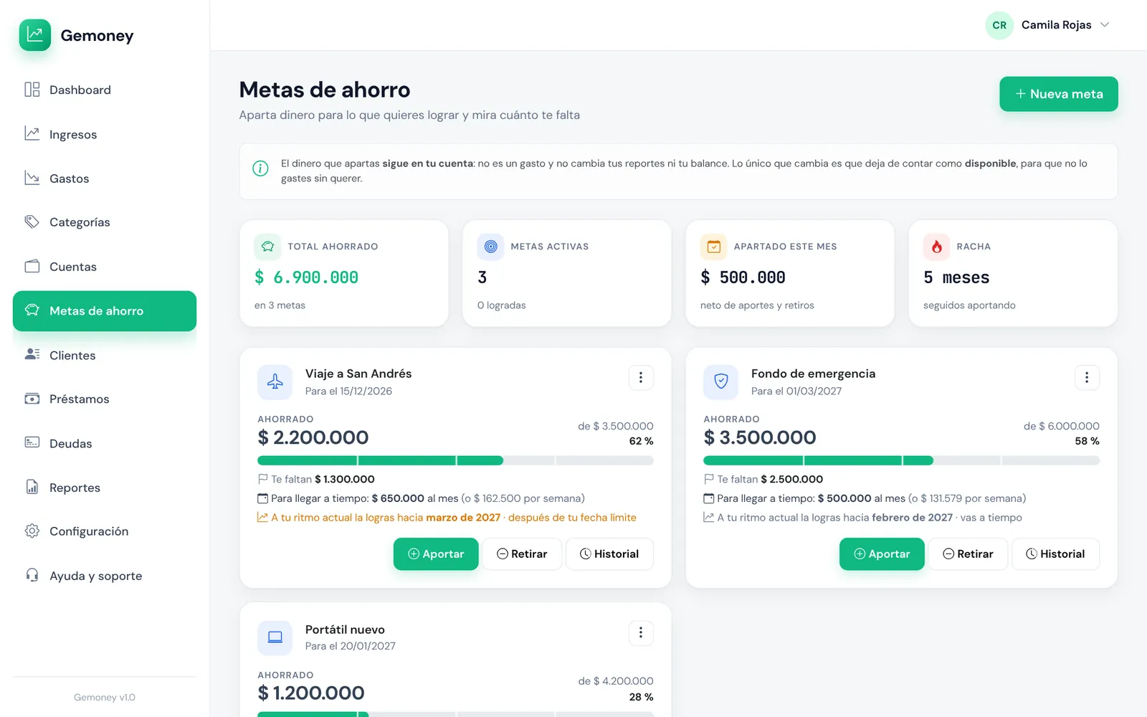The image size is (1147, 717).
Task: Click the airplane icon on Viaje a San Andrés
Action: coord(275,381)
